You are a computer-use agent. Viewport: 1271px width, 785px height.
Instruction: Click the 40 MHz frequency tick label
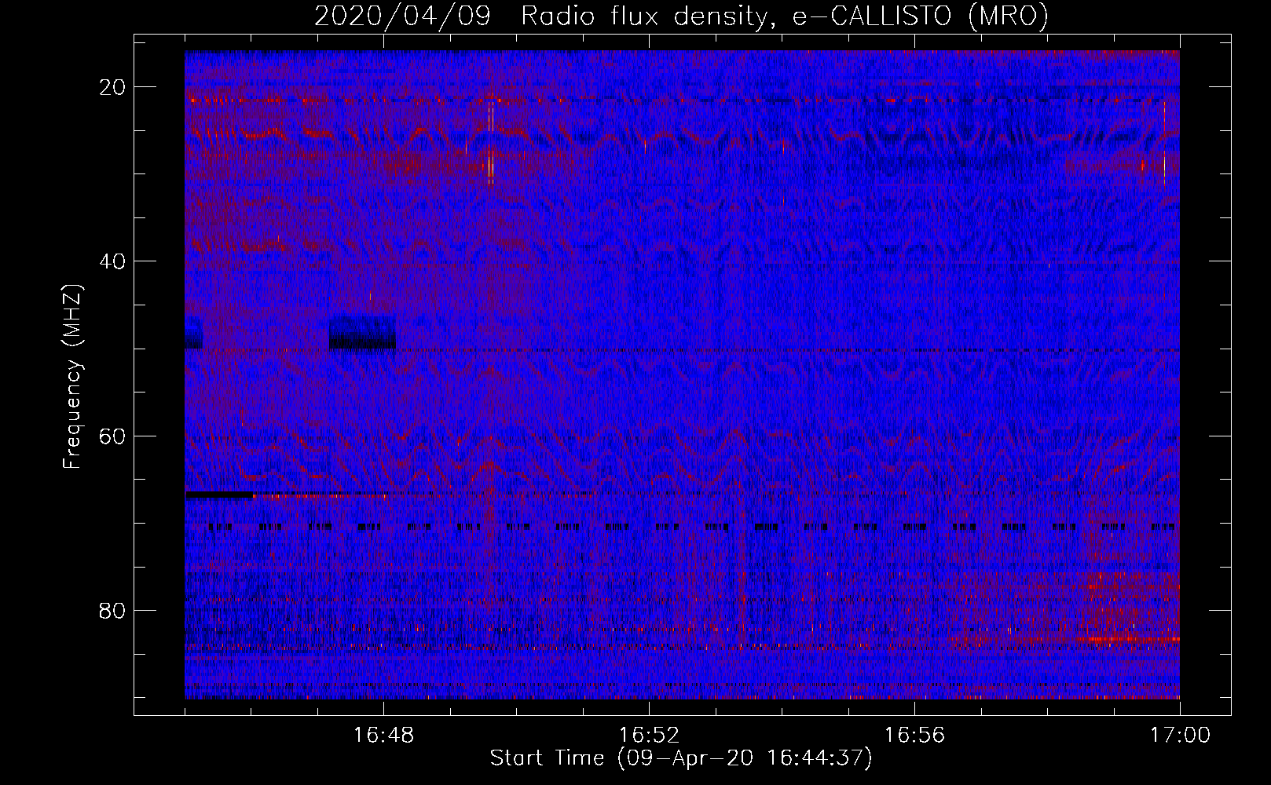point(113,261)
